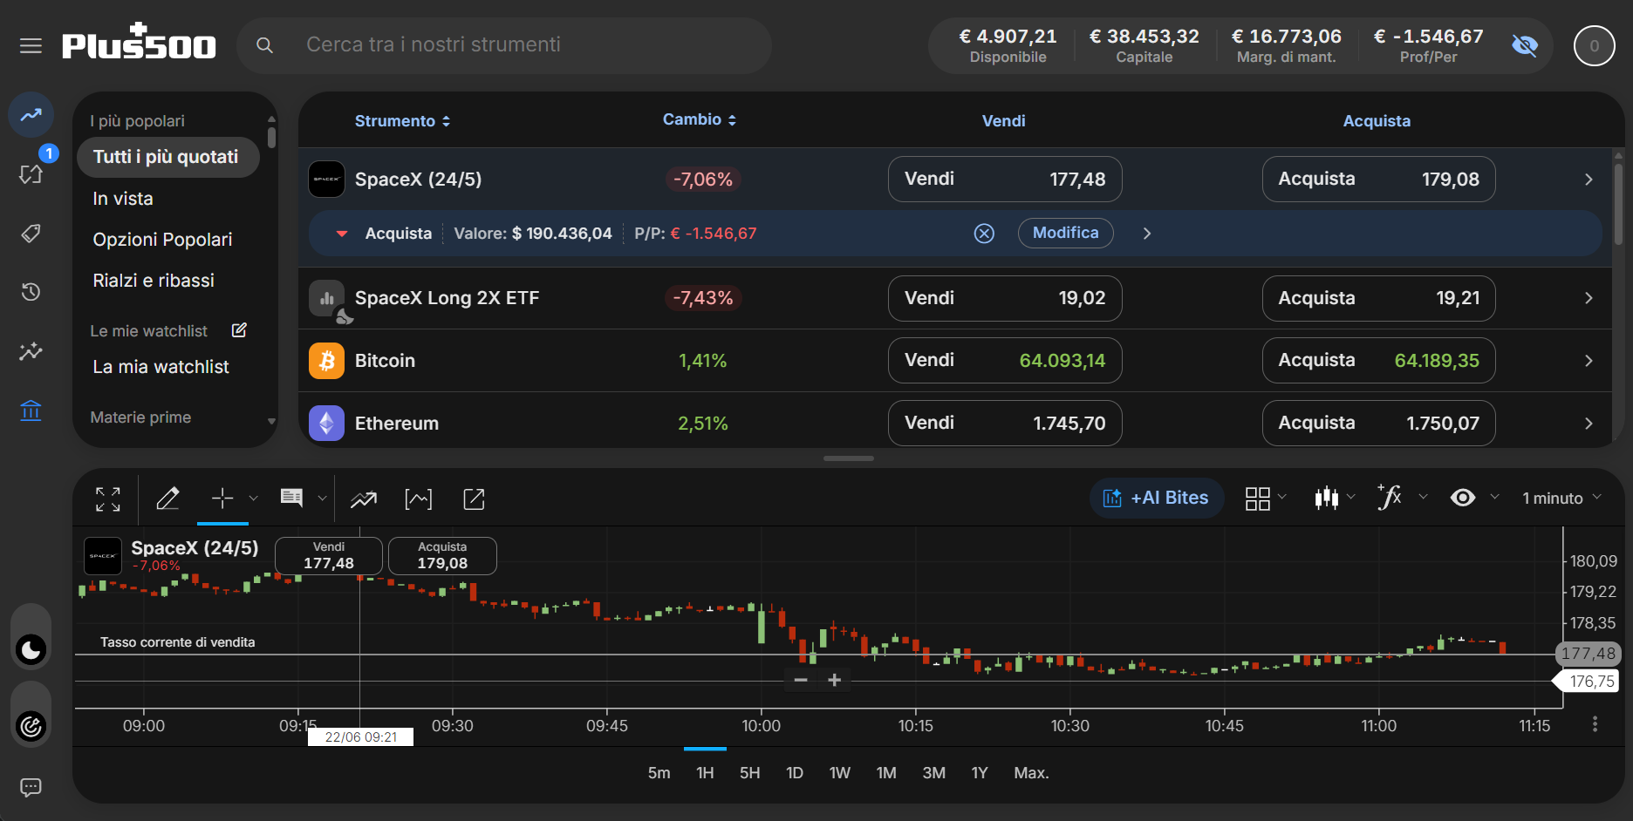Click the Plus500 logo
The height and width of the screenshot is (821, 1633).
tap(139, 42)
